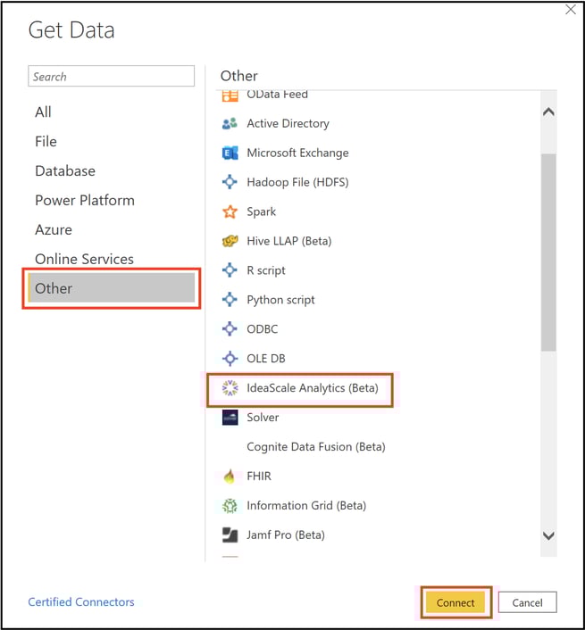Open the File category
585x630 pixels.
[112, 141]
